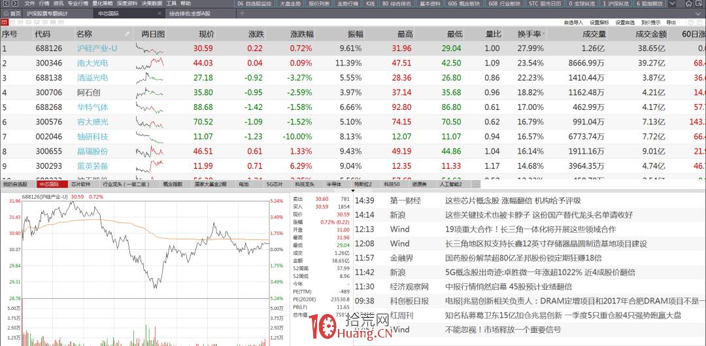Expand the tab bar dropdown chevron
Image resolution: width=706 pixels, height=346 pixels.
tap(699, 13)
